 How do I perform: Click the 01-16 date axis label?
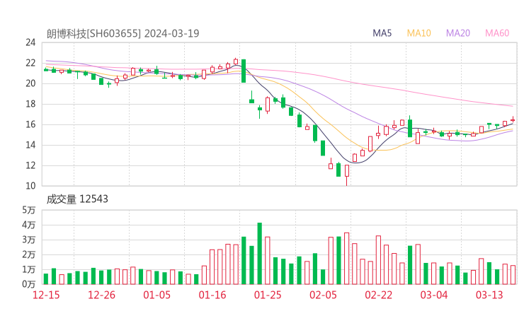tap(212, 295)
